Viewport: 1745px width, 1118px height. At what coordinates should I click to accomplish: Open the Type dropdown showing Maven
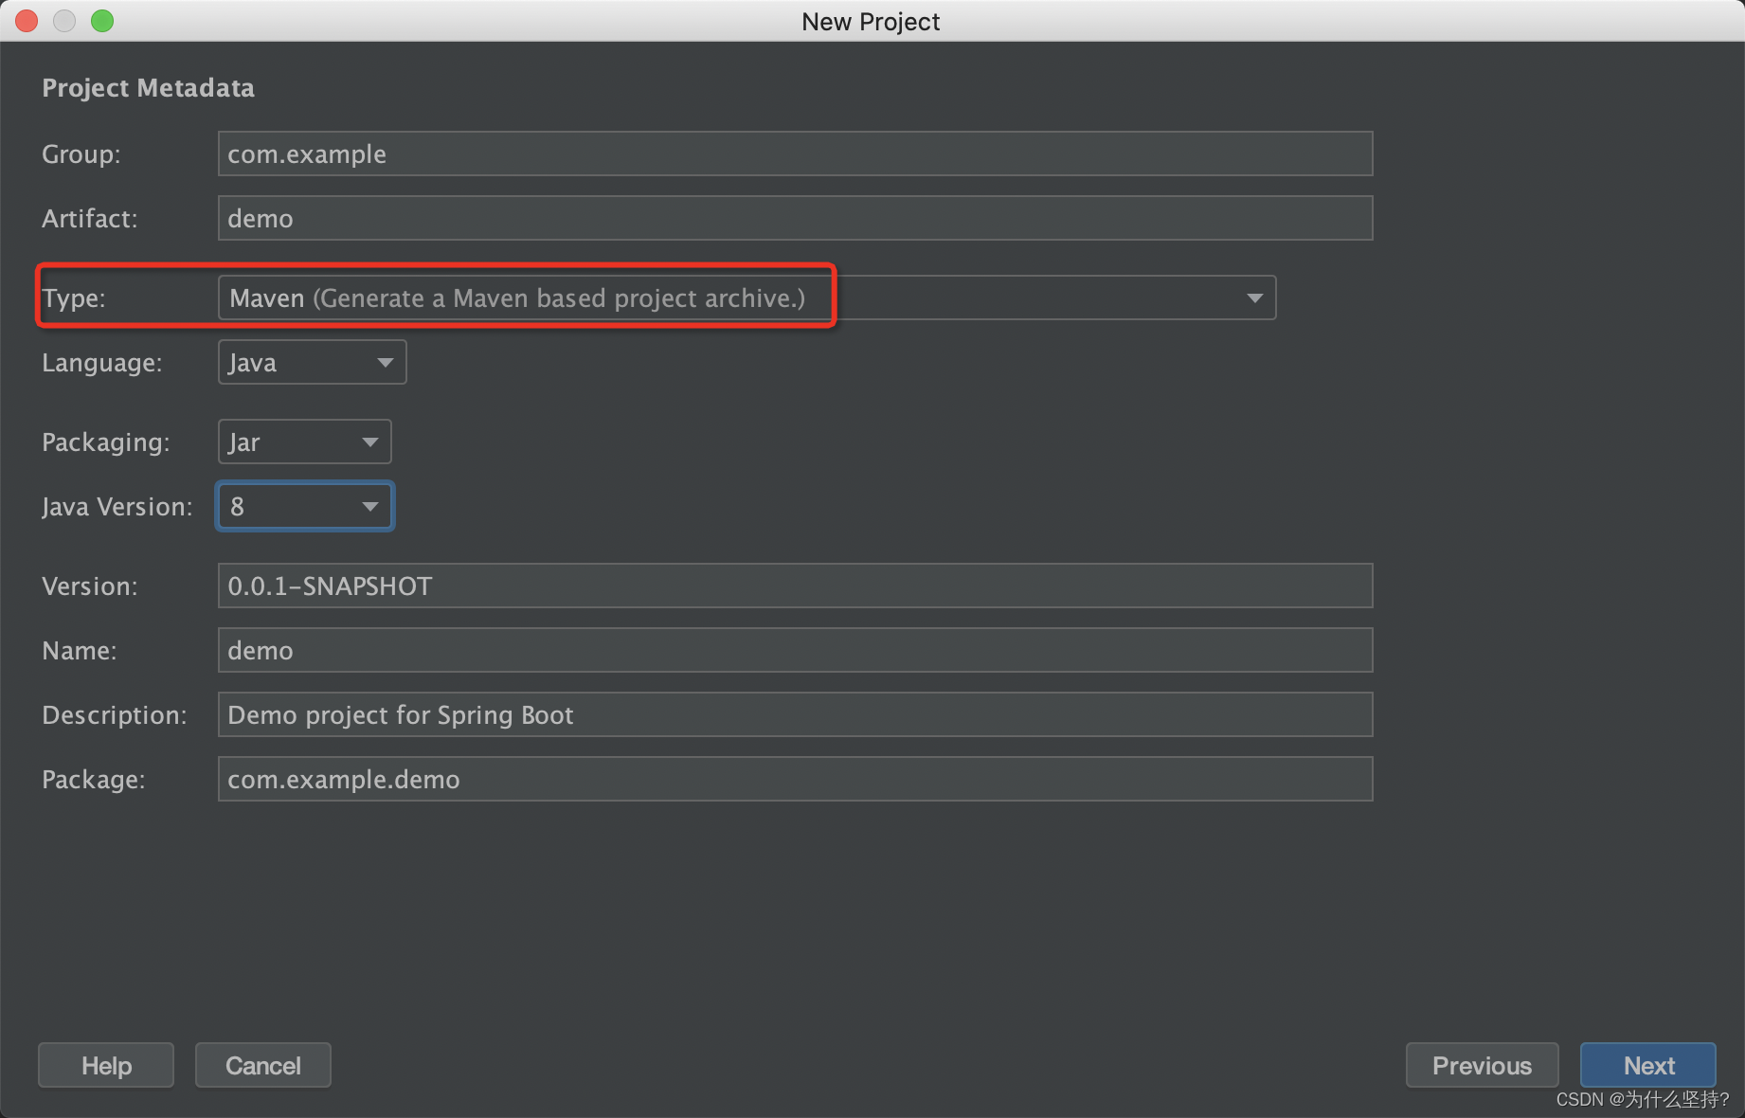point(747,298)
